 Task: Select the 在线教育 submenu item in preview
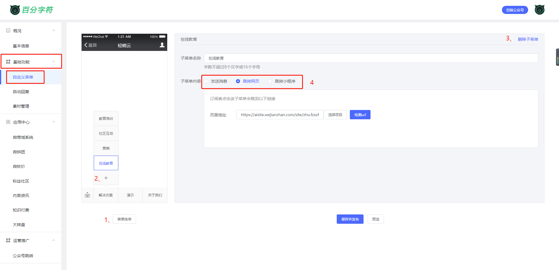point(106,163)
